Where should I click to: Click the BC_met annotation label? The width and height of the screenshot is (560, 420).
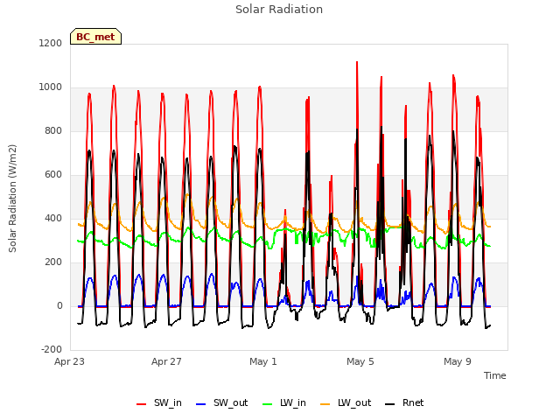(95, 37)
